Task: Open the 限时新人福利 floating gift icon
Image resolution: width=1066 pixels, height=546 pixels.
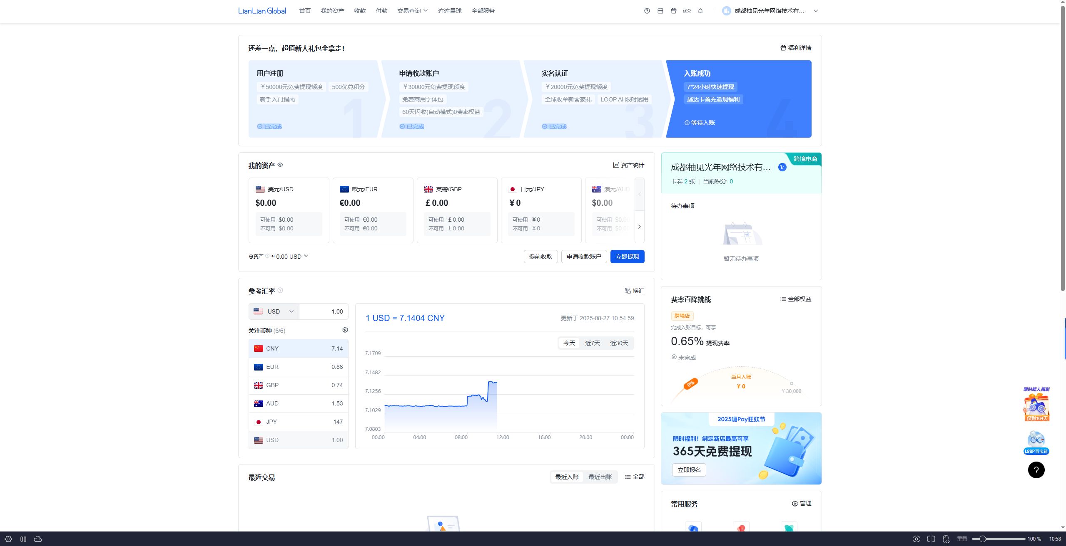Action: coord(1036,405)
